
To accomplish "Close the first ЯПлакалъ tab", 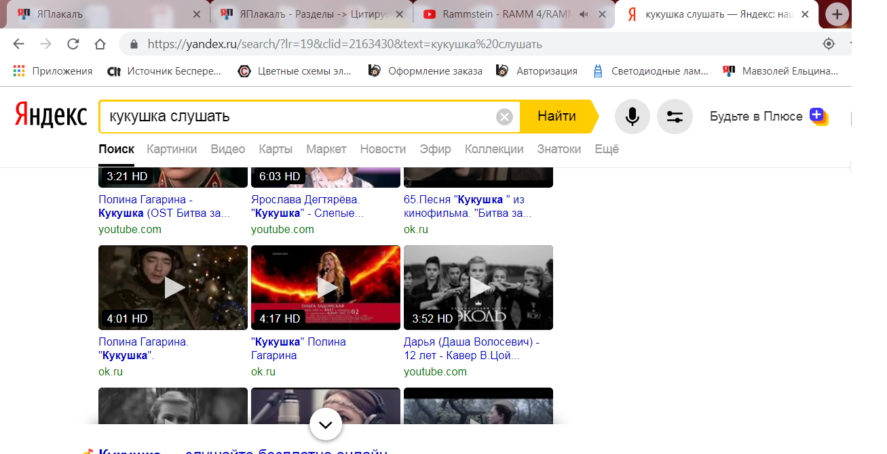I will 197,14.
